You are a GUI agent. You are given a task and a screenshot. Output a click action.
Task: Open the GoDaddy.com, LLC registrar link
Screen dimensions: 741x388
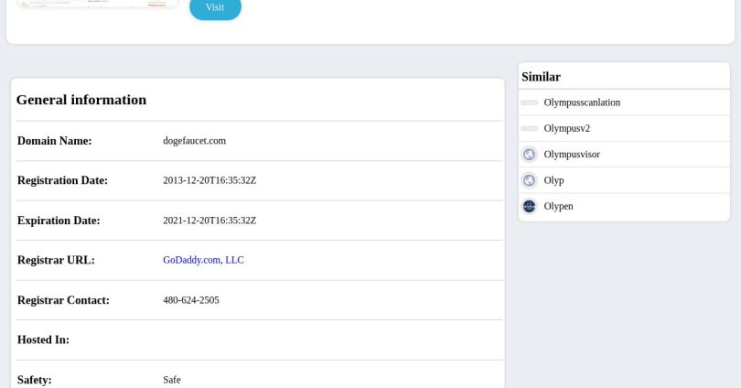[x=203, y=260]
